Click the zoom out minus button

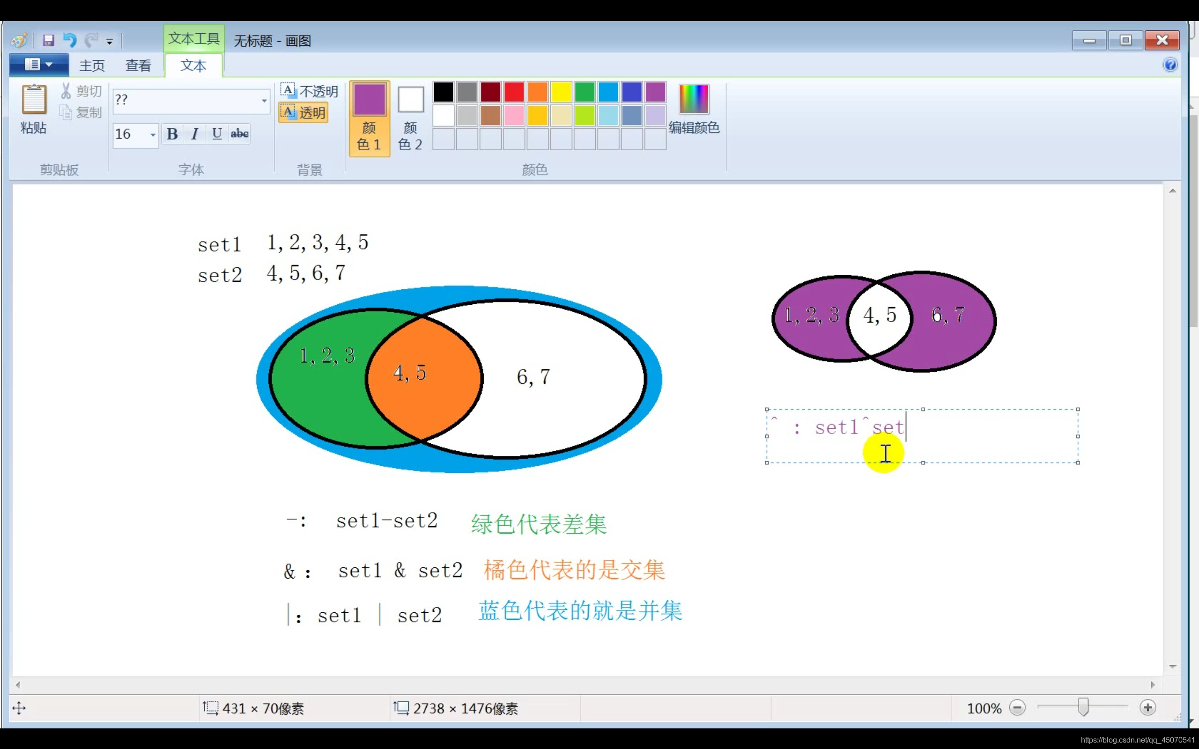[1017, 708]
